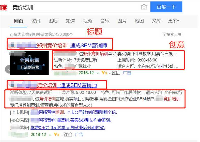This screenshot has height=142, width=200.
Task: Open the 地图 tab
Action: [139, 21]
